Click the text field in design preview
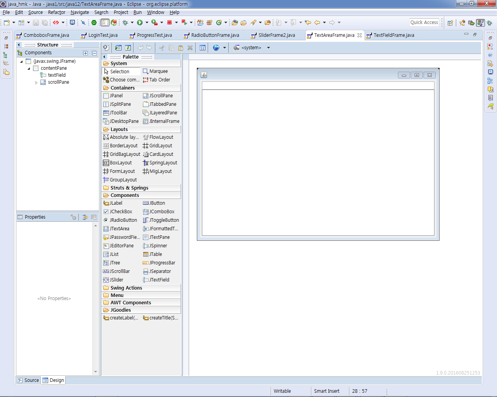This screenshot has width=497, height=397. [x=318, y=86]
